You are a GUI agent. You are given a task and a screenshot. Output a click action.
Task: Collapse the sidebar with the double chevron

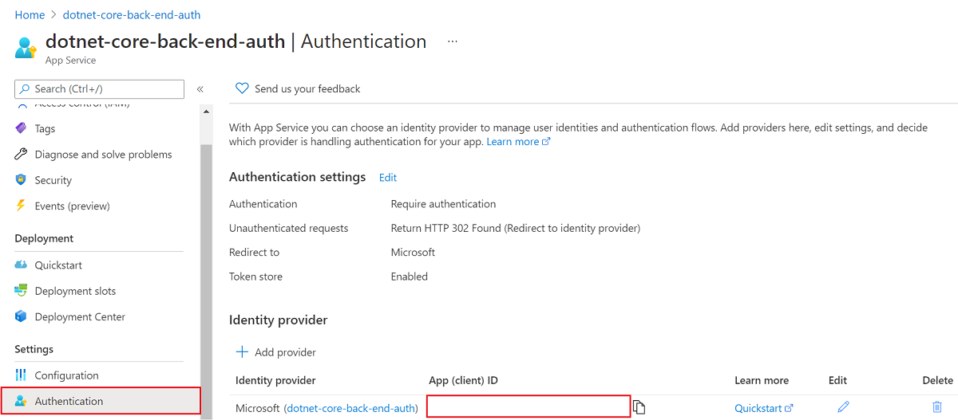[x=200, y=89]
